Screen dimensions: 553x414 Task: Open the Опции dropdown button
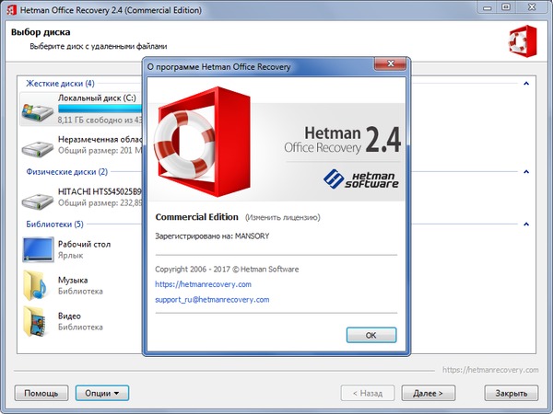coord(101,393)
